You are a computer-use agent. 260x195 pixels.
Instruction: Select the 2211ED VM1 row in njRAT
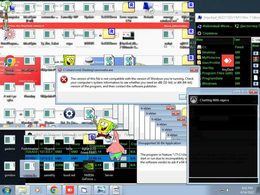pyautogui.click(x=81, y=158)
